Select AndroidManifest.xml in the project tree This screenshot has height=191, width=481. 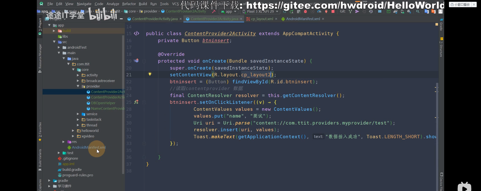(x=89, y=147)
